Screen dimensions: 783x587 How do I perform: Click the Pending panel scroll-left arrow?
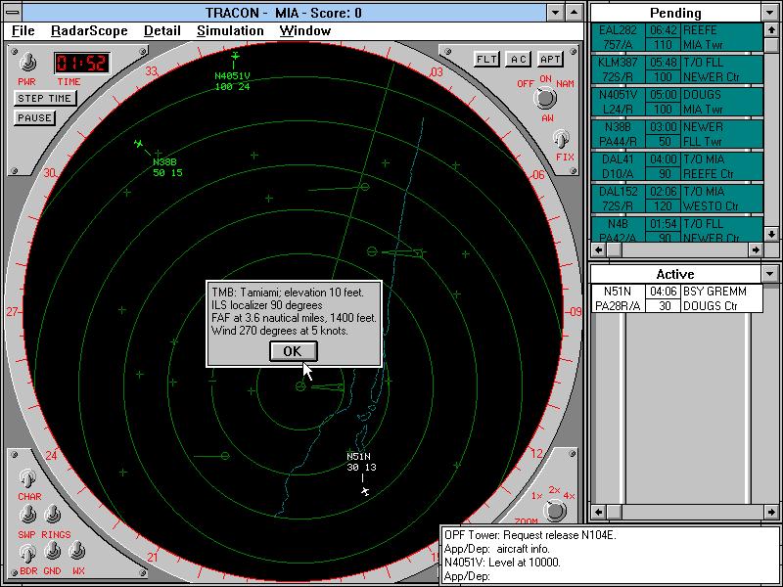pos(598,249)
